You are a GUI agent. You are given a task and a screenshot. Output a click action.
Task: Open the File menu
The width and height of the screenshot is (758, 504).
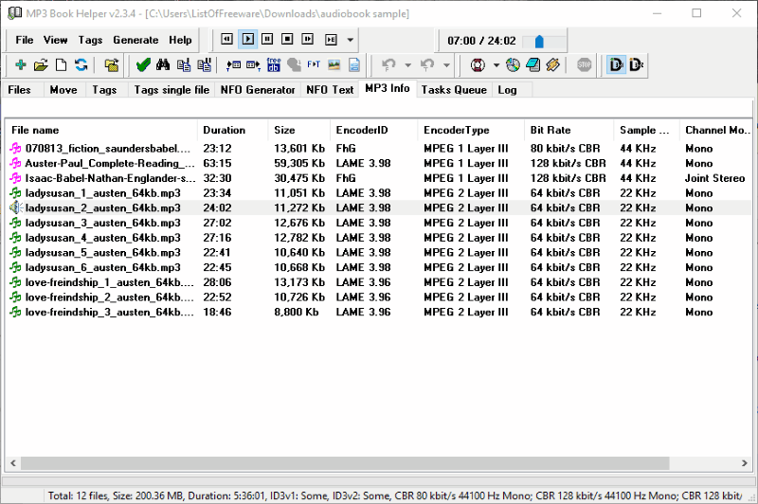click(x=25, y=40)
